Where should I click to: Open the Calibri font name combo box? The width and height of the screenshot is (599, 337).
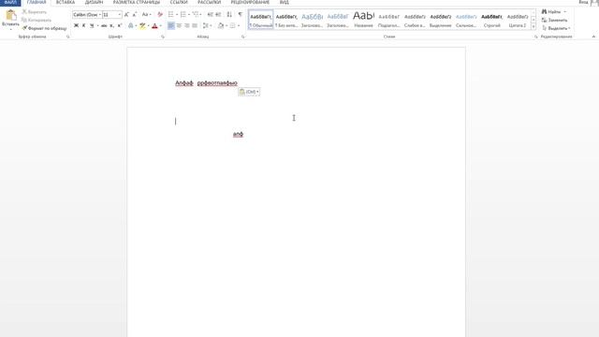click(87, 15)
